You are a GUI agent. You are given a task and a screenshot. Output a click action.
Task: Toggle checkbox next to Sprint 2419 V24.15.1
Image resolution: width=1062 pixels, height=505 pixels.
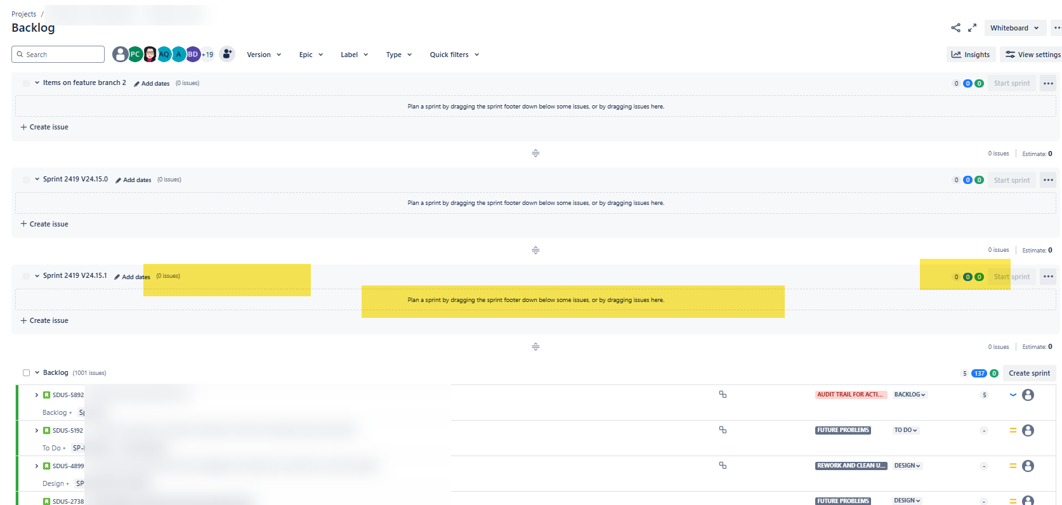pyautogui.click(x=26, y=276)
